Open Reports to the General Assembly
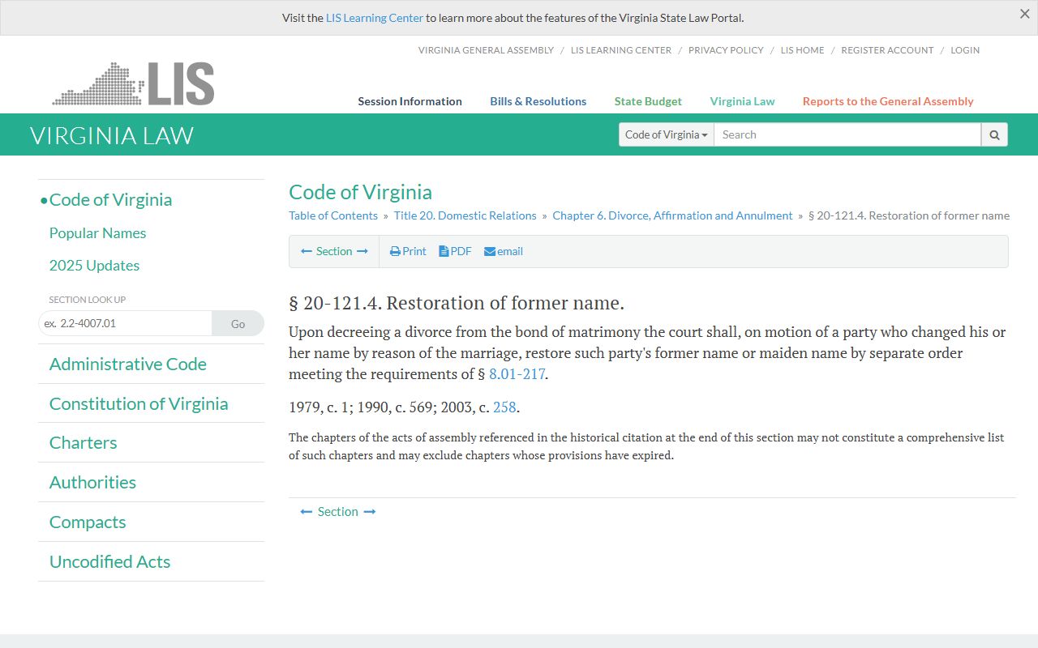Screen dimensions: 1038x648 (x=888, y=101)
